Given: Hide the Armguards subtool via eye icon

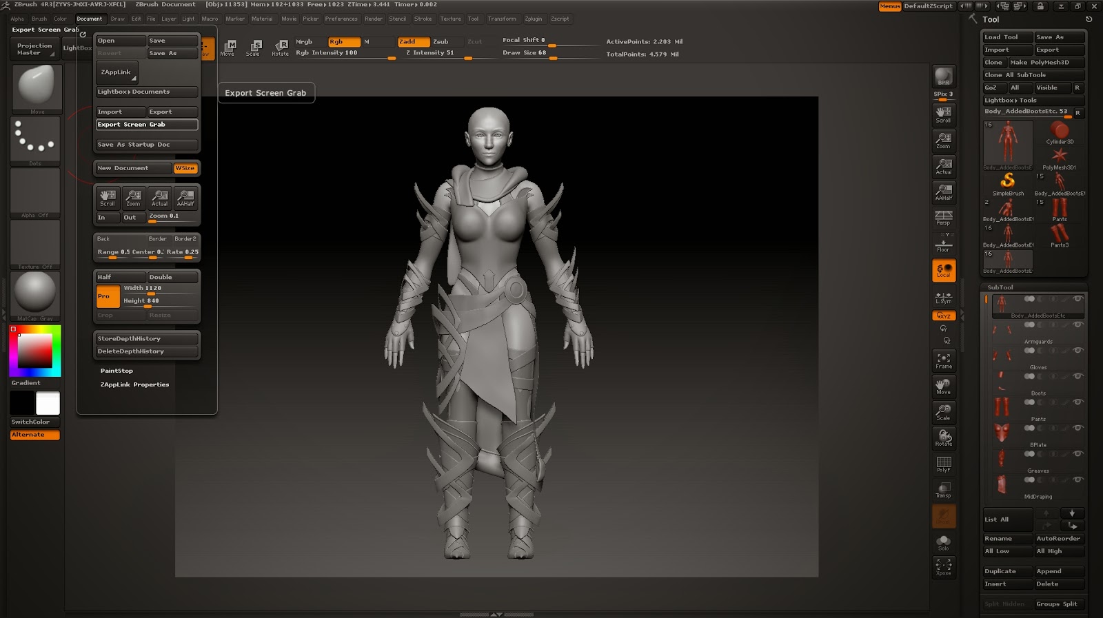Looking at the screenshot, I should pos(1077,325).
